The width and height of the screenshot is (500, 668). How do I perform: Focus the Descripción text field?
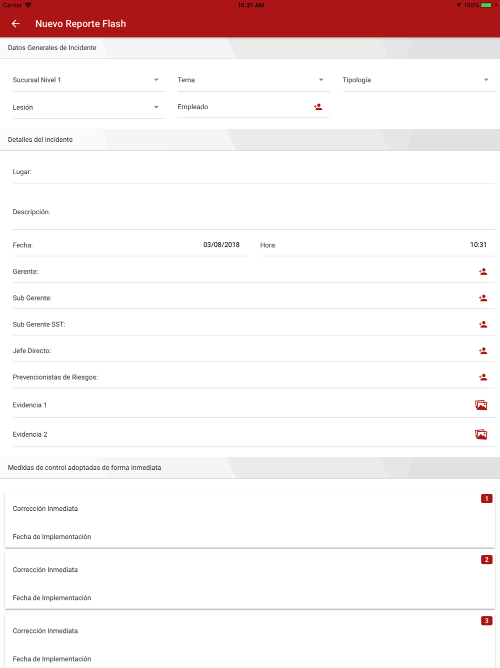253,212
